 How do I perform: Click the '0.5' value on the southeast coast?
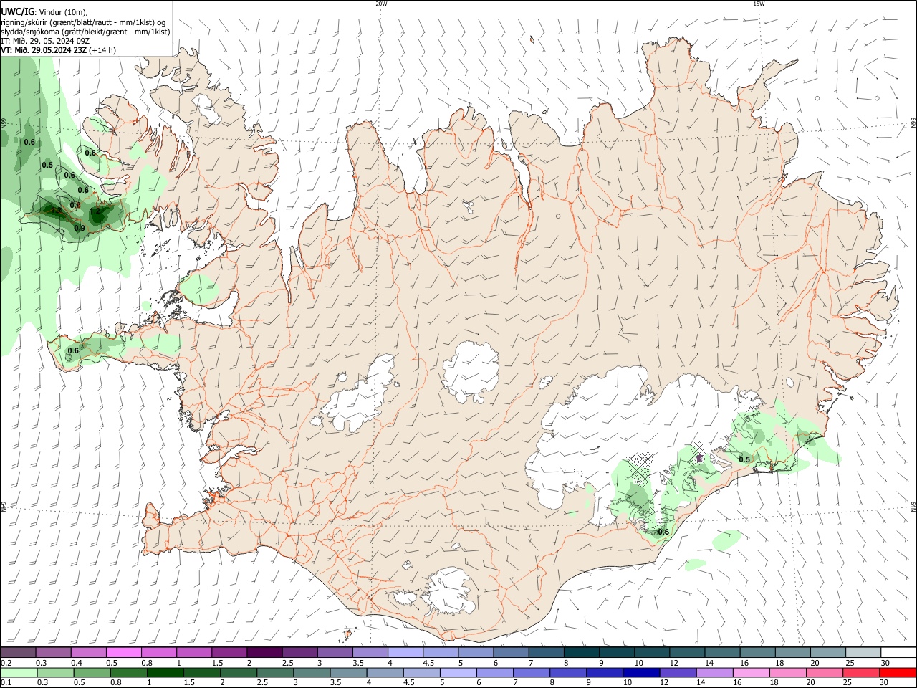(x=744, y=459)
